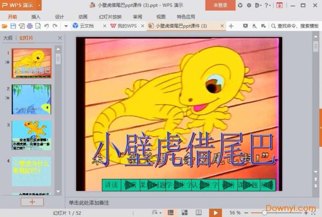This screenshot has width=322, height=217.
Task: Open the 动画 ribbon tab
Action: pyautogui.click(x=83, y=17)
